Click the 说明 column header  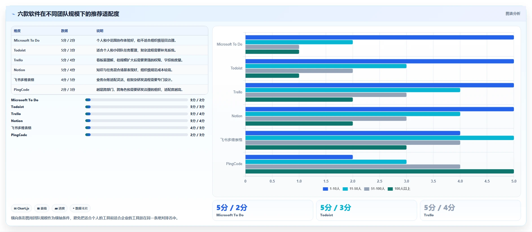(100, 31)
